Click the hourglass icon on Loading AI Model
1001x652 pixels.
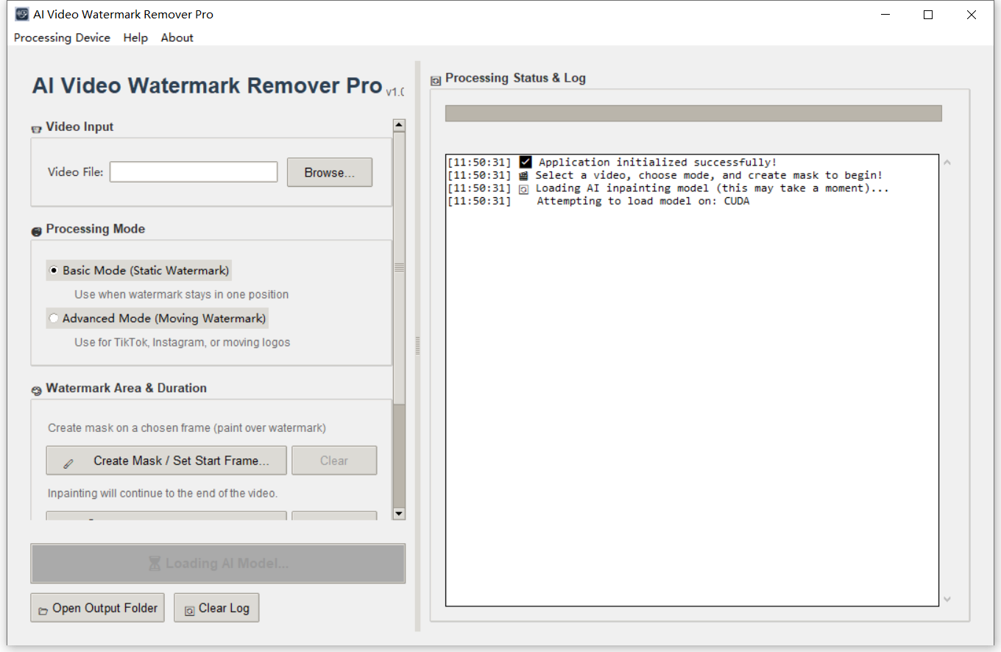(155, 564)
